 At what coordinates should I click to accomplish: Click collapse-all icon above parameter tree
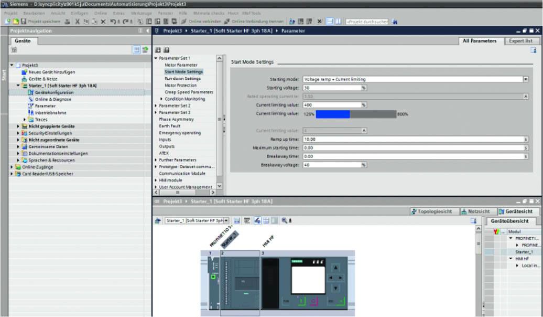coord(166,50)
